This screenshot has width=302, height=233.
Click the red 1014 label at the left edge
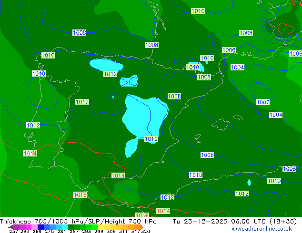(x=30, y=154)
